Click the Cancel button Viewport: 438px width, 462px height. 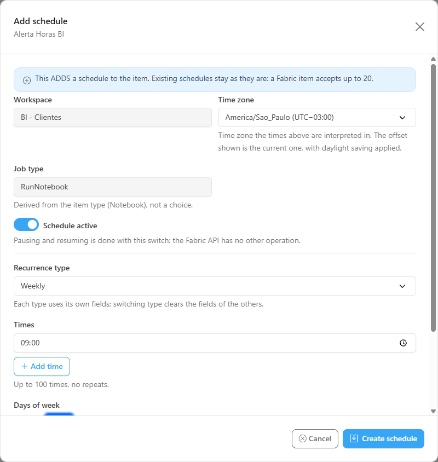315,438
